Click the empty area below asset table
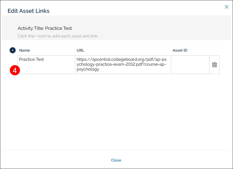 pyautogui.click(x=116, y=111)
